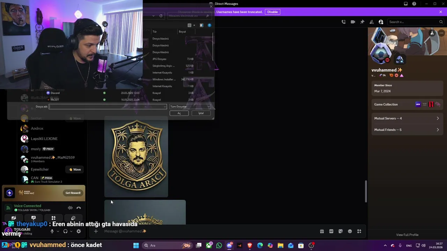
Task: Open the musly direct message
Action: click(52, 149)
